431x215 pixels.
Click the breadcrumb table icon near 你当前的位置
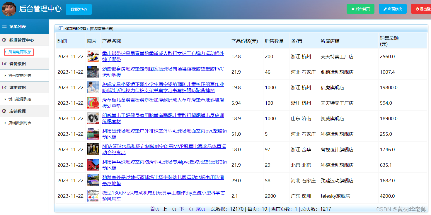[61, 28]
